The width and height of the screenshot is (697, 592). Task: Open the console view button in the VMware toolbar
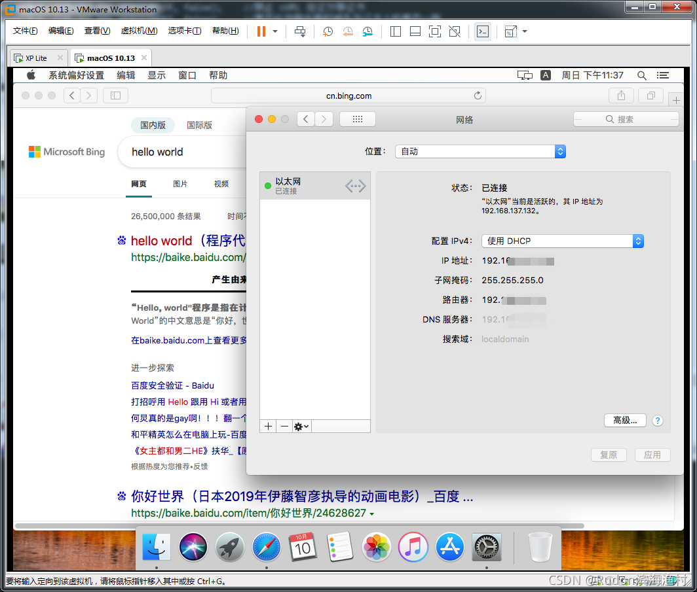483,31
